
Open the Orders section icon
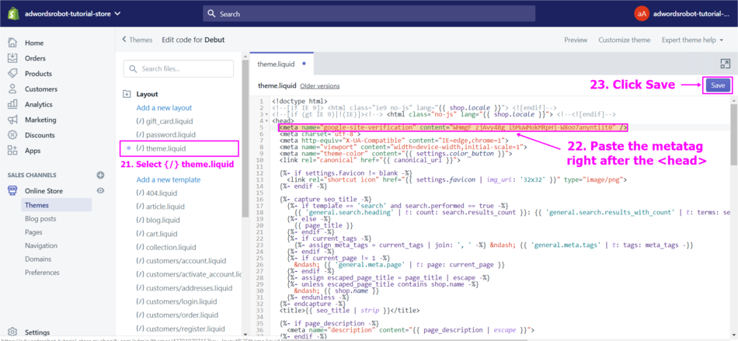pos(13,58)
